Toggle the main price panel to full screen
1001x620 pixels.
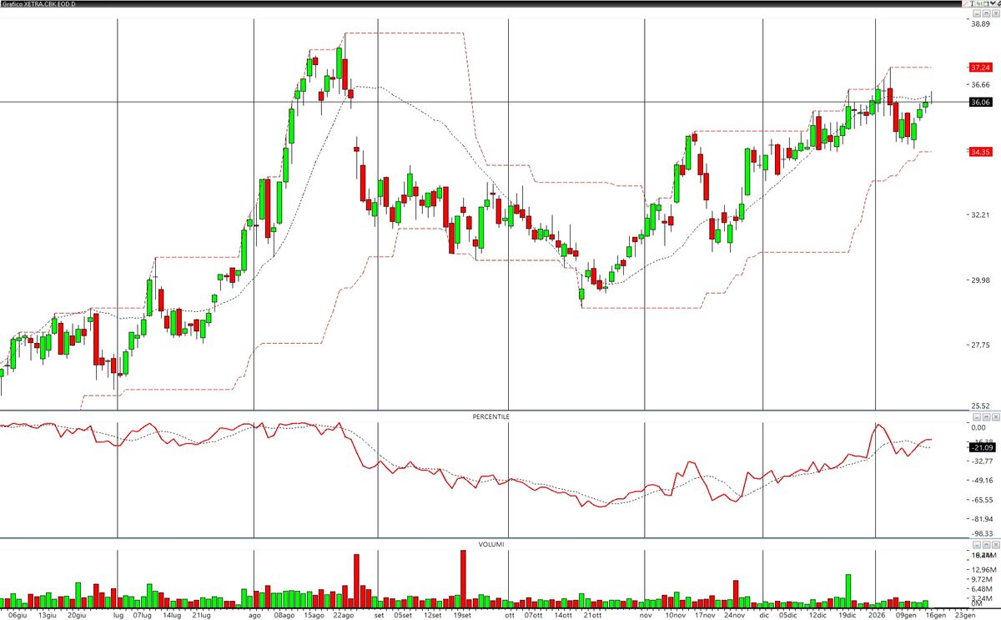tap(986, 13)
